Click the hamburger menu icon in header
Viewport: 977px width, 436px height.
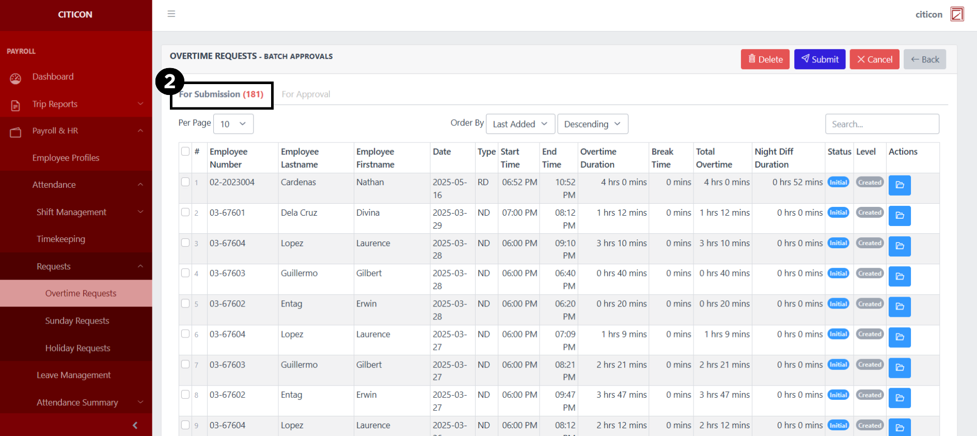(x=171, y=14)
